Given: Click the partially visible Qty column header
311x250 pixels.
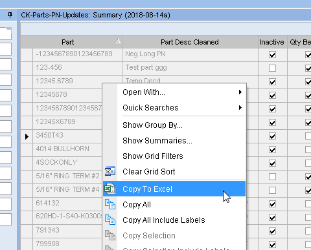Looking at the screenshot, I should pyautogui.click(x=299, y=42).
